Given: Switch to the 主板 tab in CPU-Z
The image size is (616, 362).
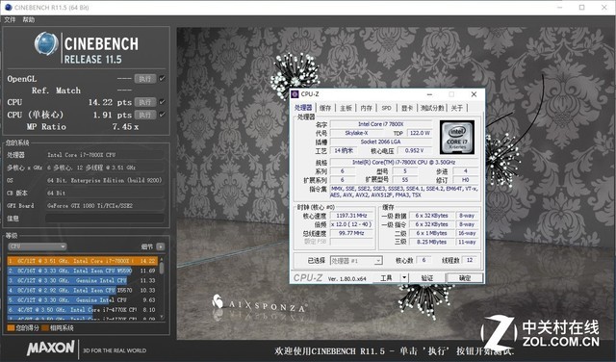Looking at the screenshot, I should [346, 108].
